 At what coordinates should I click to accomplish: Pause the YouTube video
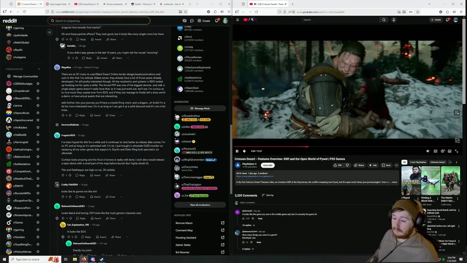pos(237,151)
